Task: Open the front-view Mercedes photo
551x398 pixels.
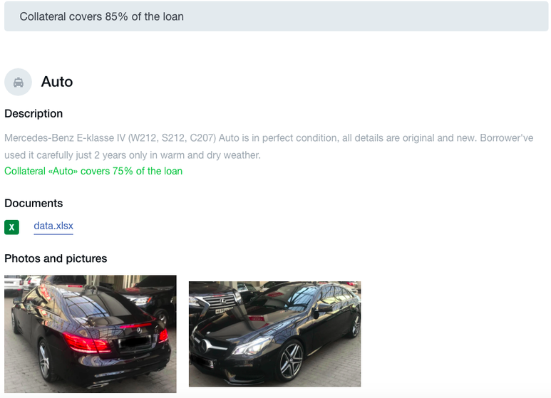Action: coord(275,334)
